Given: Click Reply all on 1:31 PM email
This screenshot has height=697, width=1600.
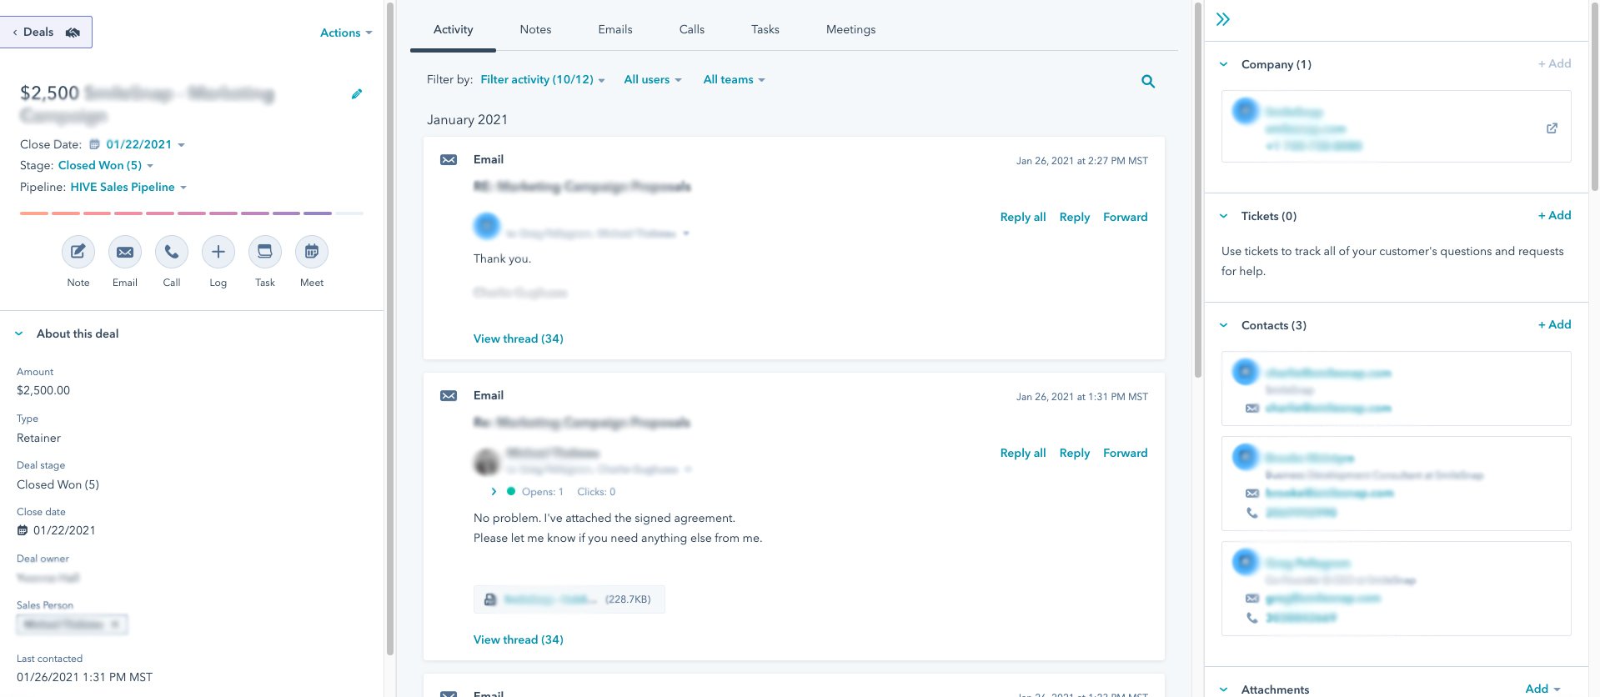Looking at the screenshot, I should pyautogui.click(x=1023, y=453).
